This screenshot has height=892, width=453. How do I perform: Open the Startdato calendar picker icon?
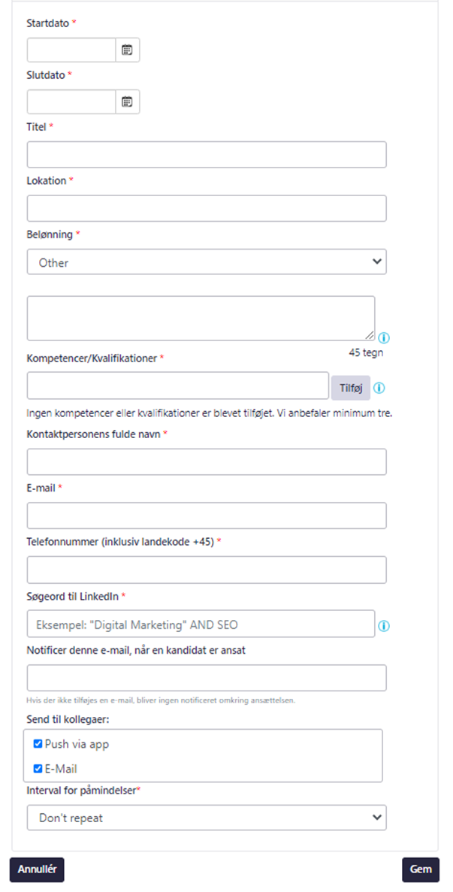pyautogui.click(x=127, y=50)
